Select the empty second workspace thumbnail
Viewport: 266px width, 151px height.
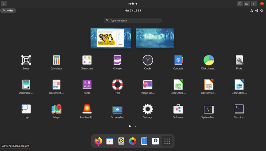pos(155,38)
